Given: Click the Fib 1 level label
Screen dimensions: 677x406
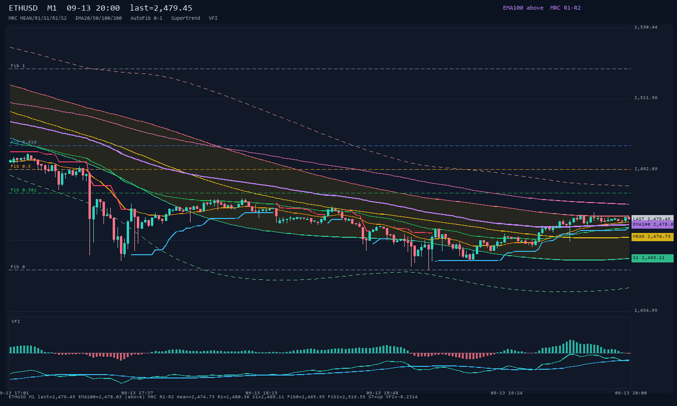Looking at the screenshot, I should point(18,66).
